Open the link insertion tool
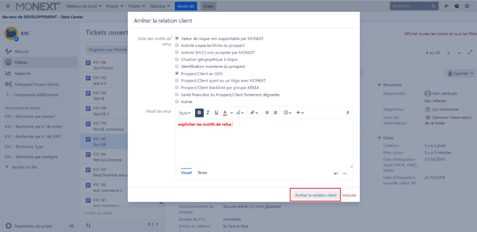 (x=253, y=113)
